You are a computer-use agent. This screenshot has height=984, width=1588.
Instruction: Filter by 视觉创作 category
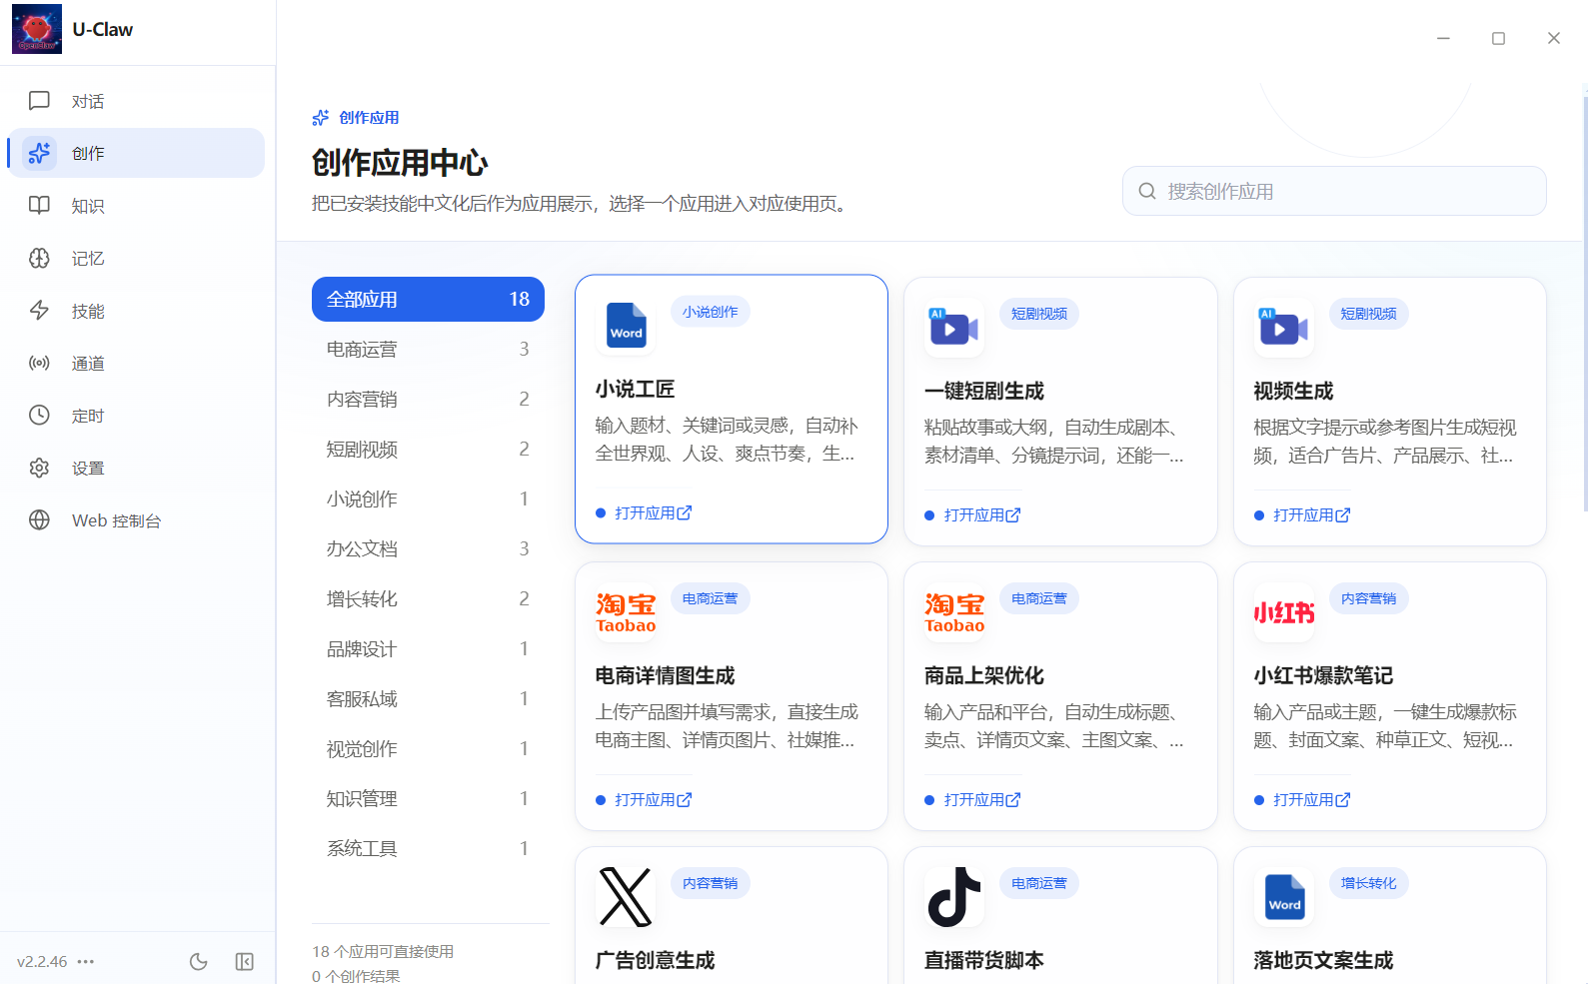click(428, 748)
